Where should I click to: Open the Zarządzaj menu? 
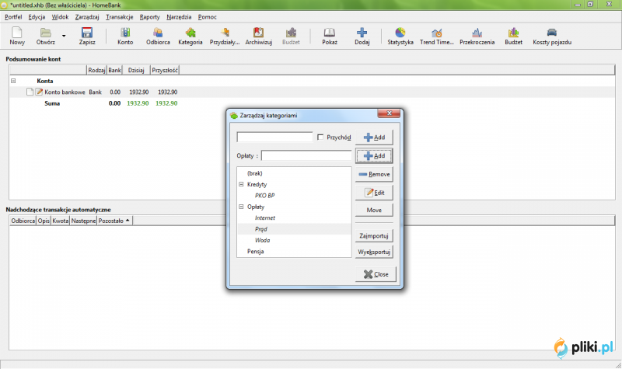[87, 17]
